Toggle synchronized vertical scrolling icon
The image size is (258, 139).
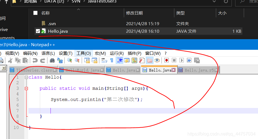pyautogui.click(x=87, y=60)
